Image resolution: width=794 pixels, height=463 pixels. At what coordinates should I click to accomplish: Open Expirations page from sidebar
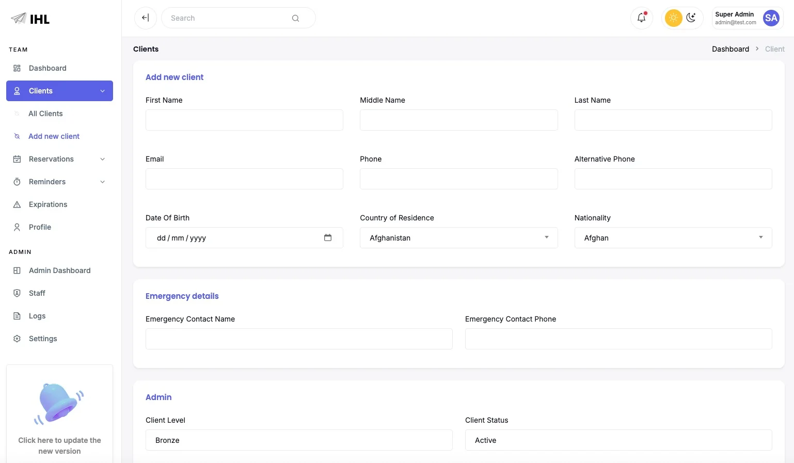48,204
